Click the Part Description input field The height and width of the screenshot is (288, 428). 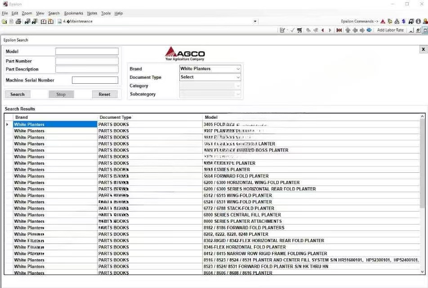tap(87, 69)
